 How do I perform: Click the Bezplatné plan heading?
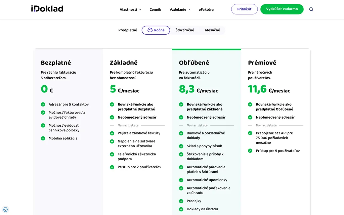[56, 63]
